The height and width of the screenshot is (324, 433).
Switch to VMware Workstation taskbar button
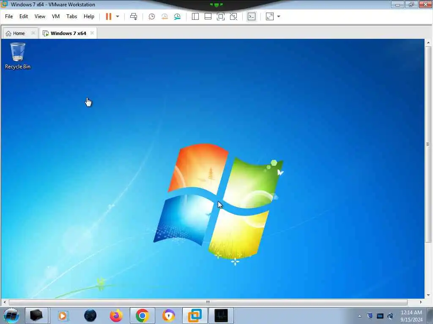pyautogui.click(x=195, y=316)
